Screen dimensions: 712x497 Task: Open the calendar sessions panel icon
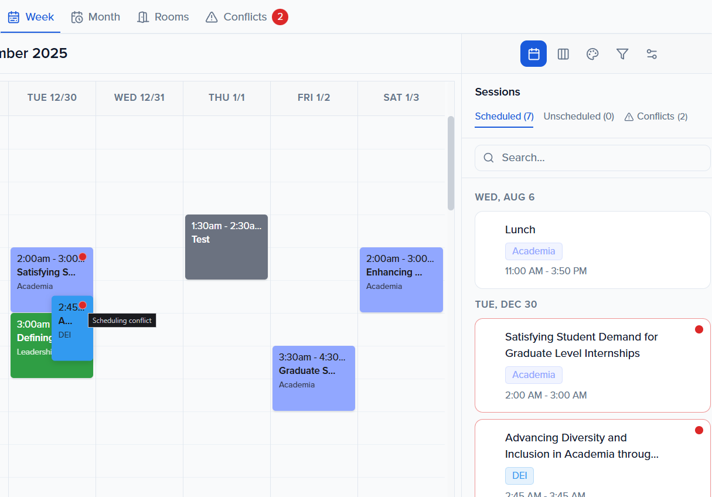(533, 54)
